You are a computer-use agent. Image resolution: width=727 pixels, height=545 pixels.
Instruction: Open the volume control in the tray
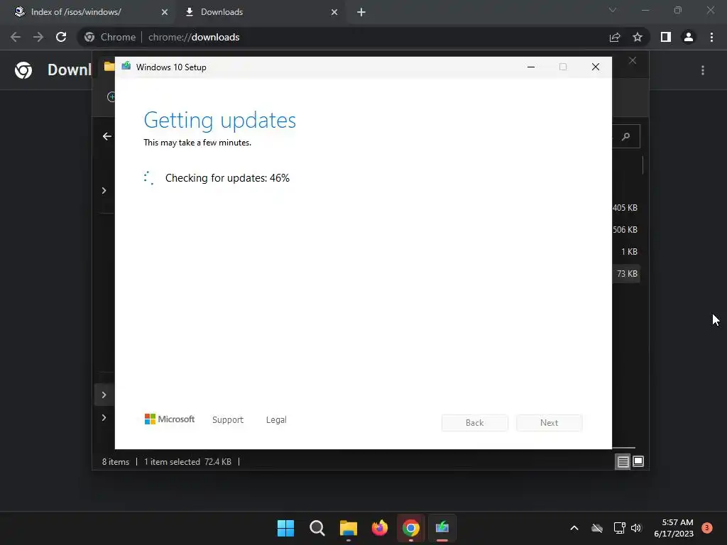[636, 528]
